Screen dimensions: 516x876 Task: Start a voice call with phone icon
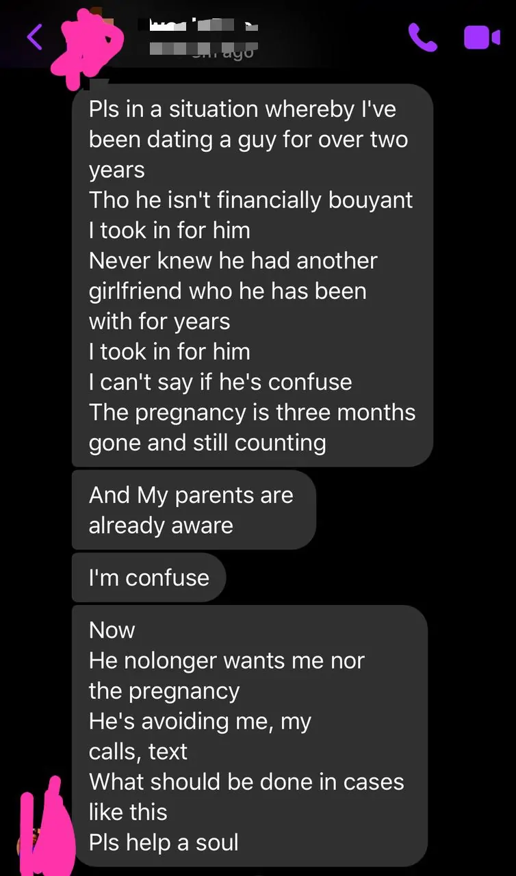[422, 37]
